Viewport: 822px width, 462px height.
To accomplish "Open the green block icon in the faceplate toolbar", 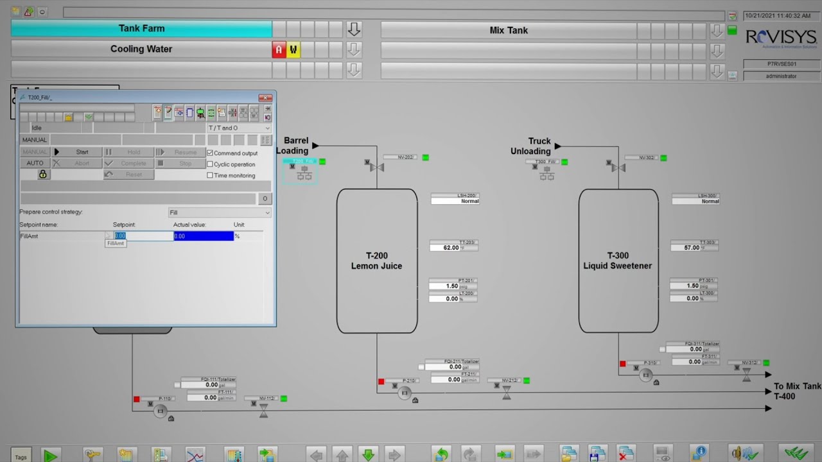I will (200, 113).
